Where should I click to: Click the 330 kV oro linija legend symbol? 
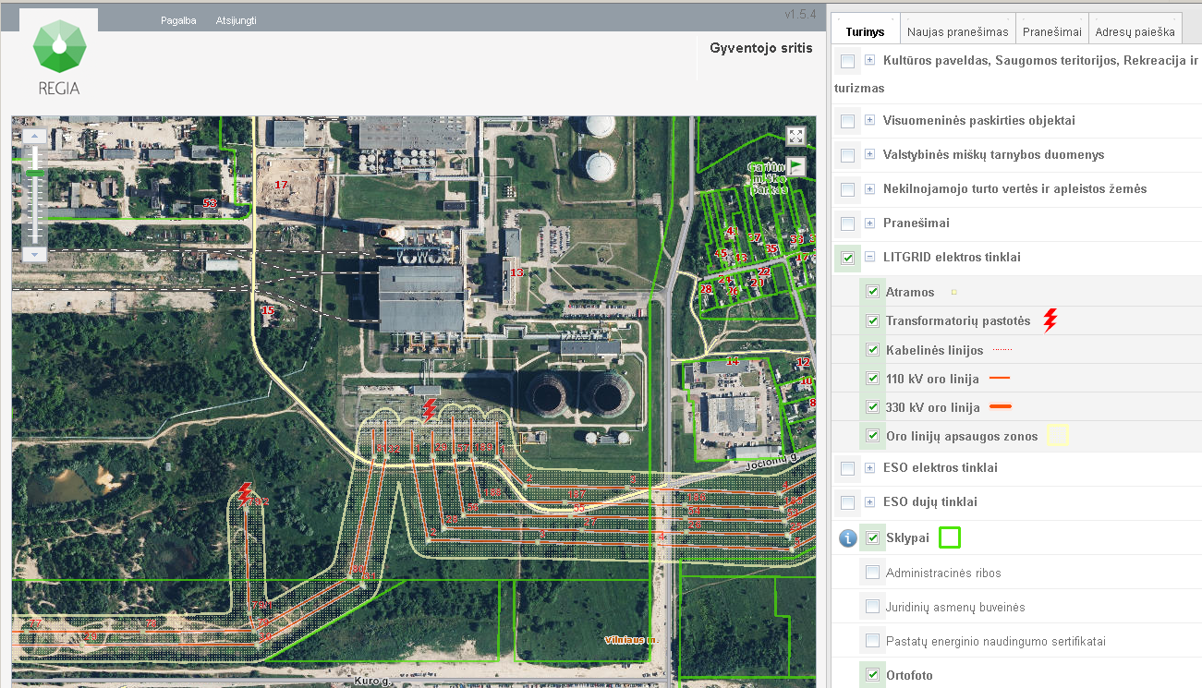pyautogui.click(x=1001, y=407)
